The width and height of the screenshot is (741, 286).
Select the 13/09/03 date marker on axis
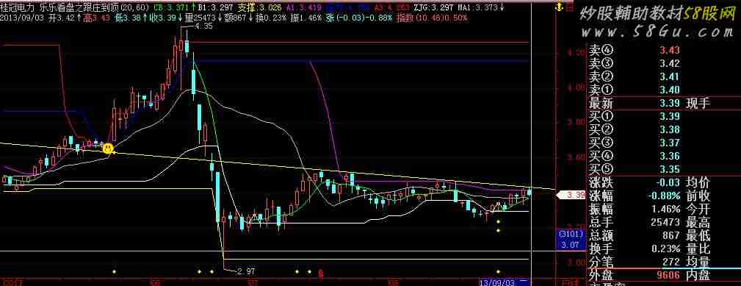pyautogui.click(x=498, y=282)
